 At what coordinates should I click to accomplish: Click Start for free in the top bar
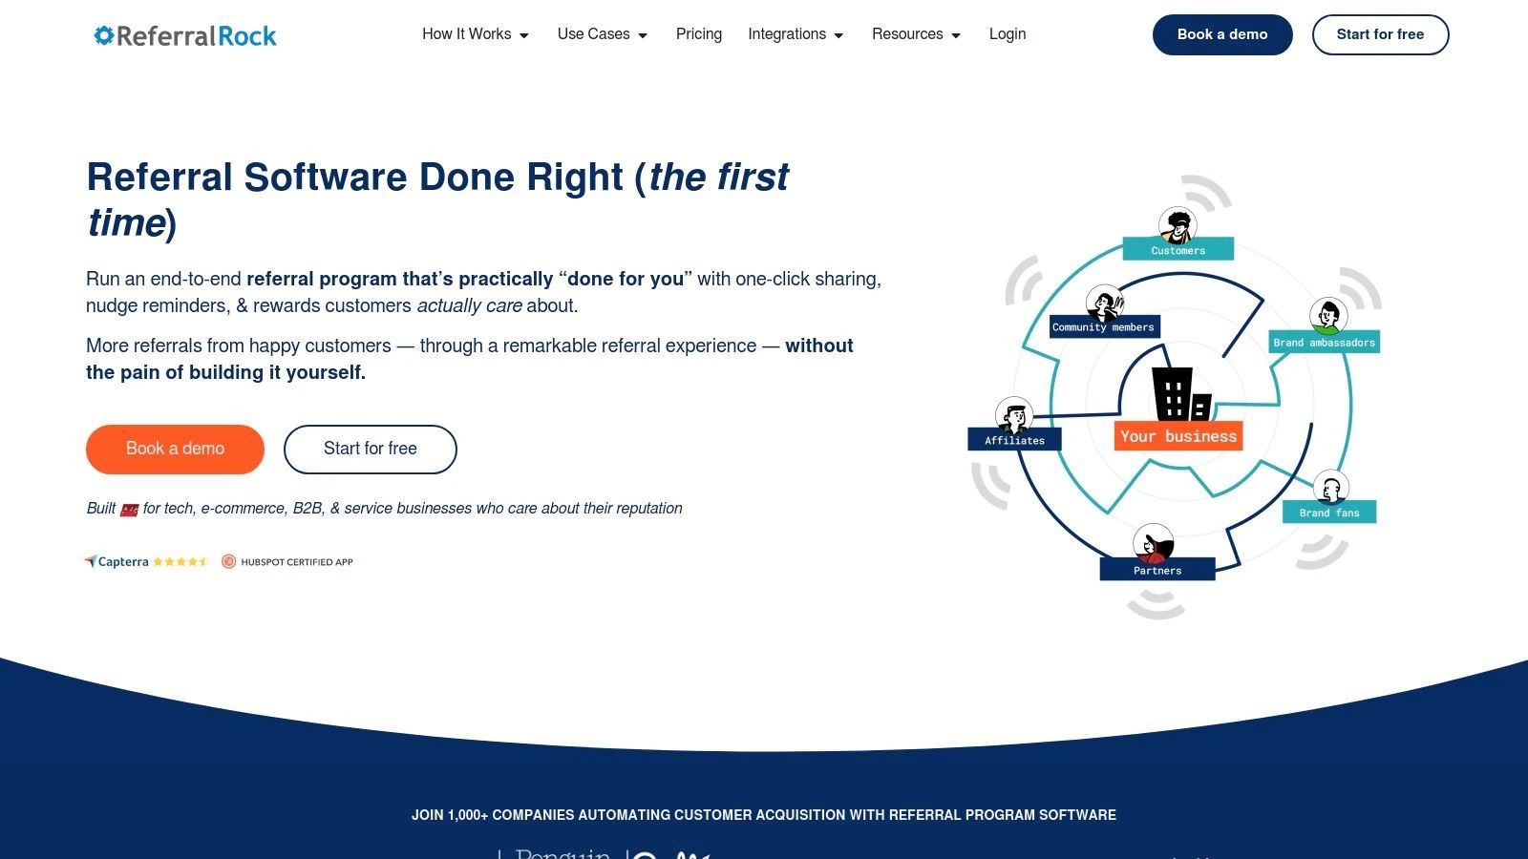point(1379,34)
